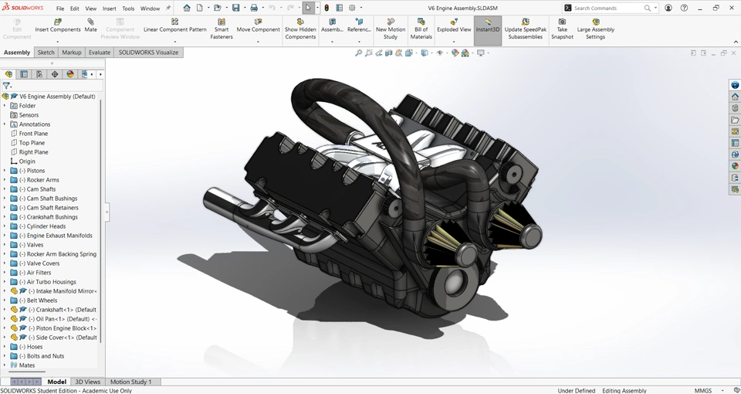741x394 pixels.
Task: Click the Rebuild traffic light icon
Action: (x=327, y=8)
